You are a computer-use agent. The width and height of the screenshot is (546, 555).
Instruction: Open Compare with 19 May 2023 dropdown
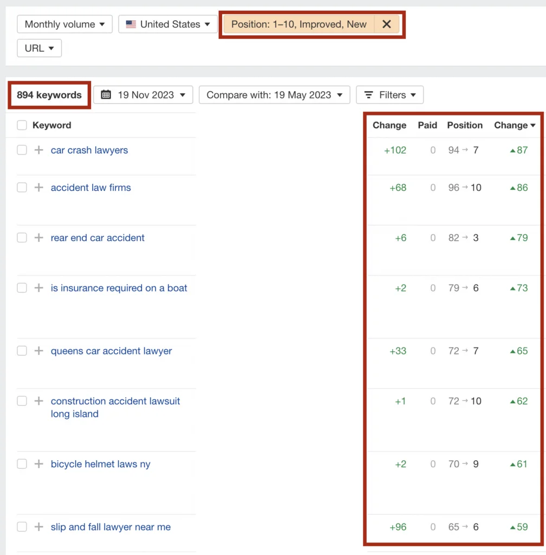[x=274, y=95]
